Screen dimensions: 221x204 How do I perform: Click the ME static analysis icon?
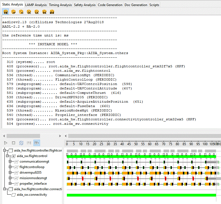[6, 12]
